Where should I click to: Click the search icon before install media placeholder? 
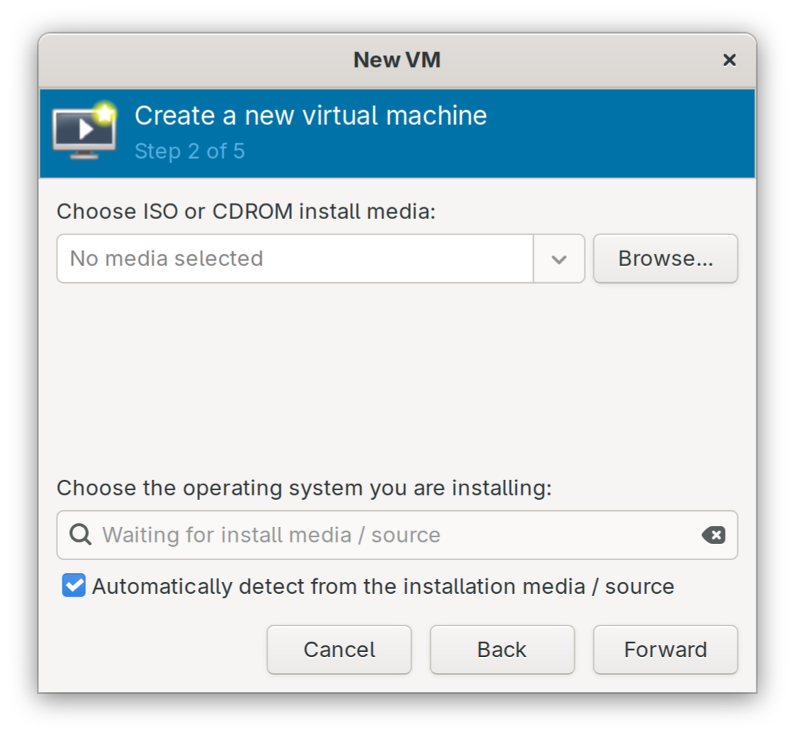pyautogui.click(x=79, y=535)
